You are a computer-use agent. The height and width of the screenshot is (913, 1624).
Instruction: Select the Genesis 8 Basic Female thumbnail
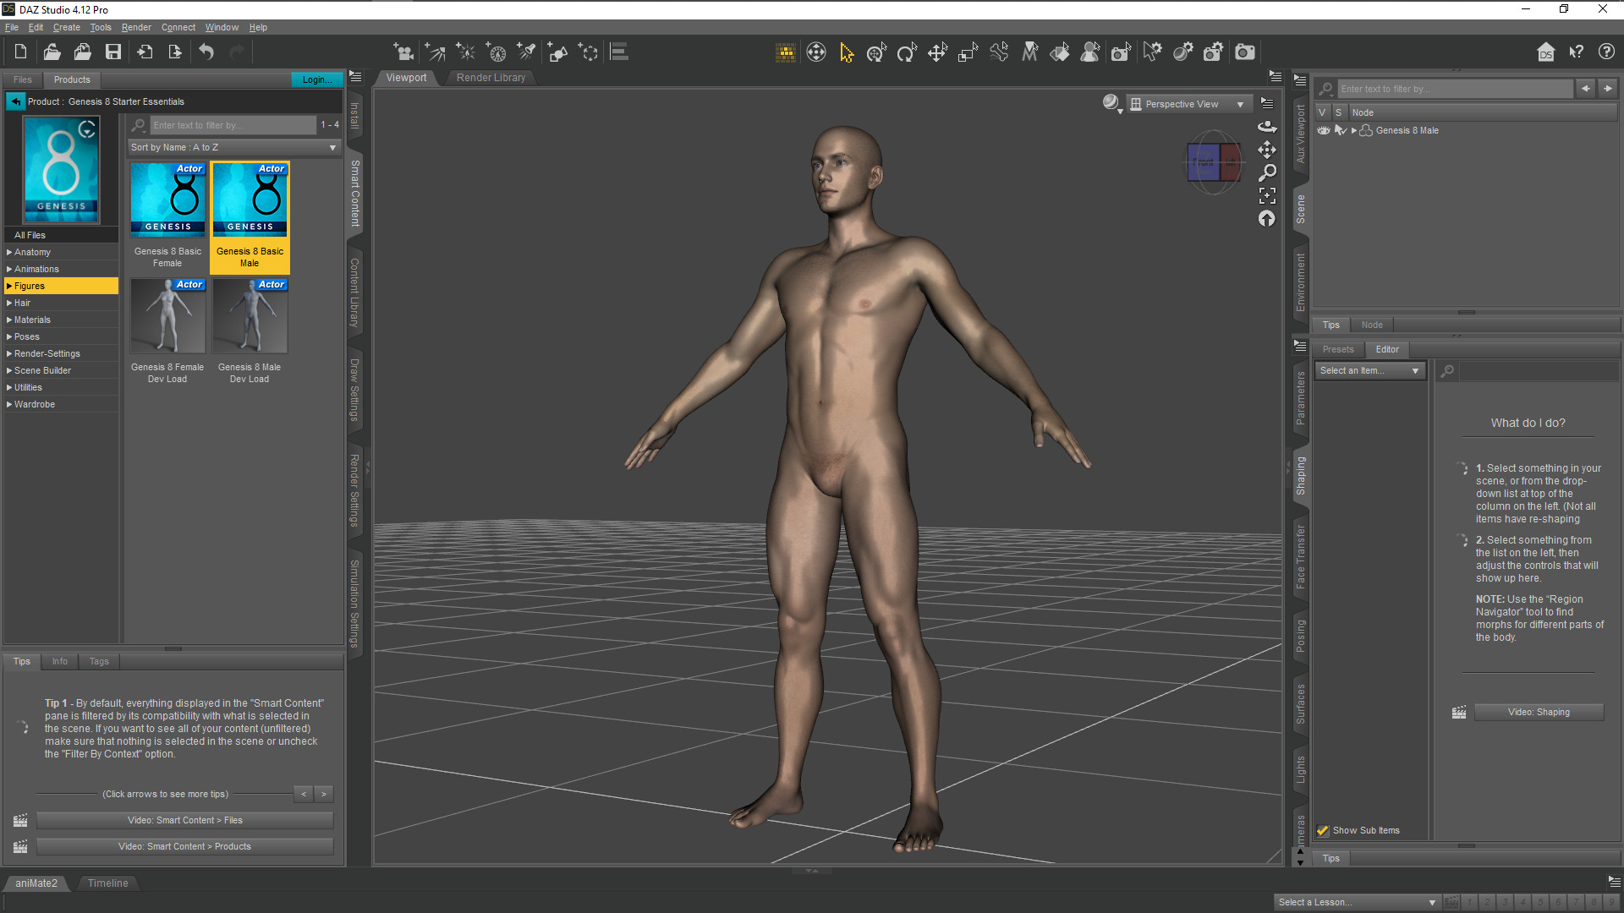coord(167,200)
